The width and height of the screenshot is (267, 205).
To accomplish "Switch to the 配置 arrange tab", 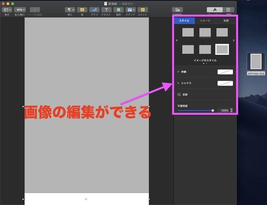I will coord(226,21).
